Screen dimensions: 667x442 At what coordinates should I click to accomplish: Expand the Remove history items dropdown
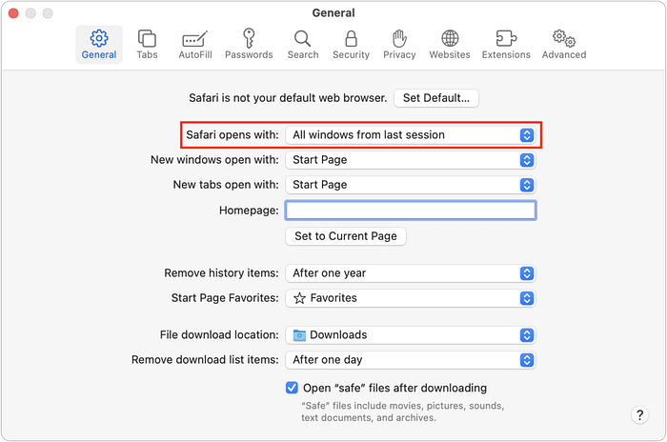click(410, 273)
